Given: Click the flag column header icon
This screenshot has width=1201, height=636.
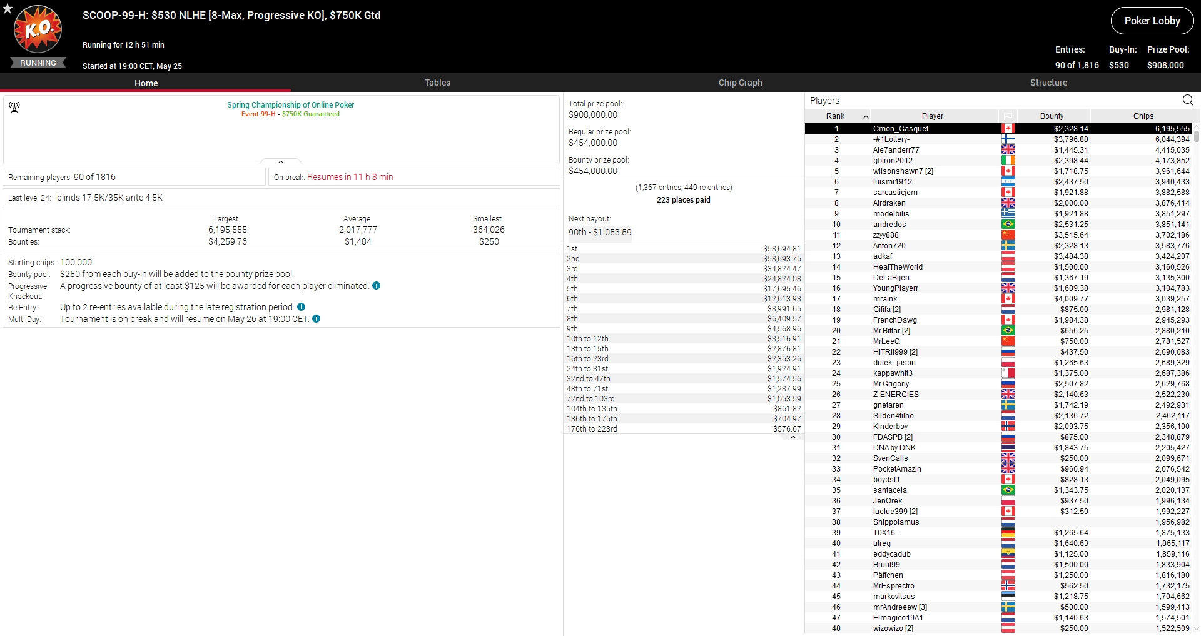Looking at the screenshot, I should 1008,116.
